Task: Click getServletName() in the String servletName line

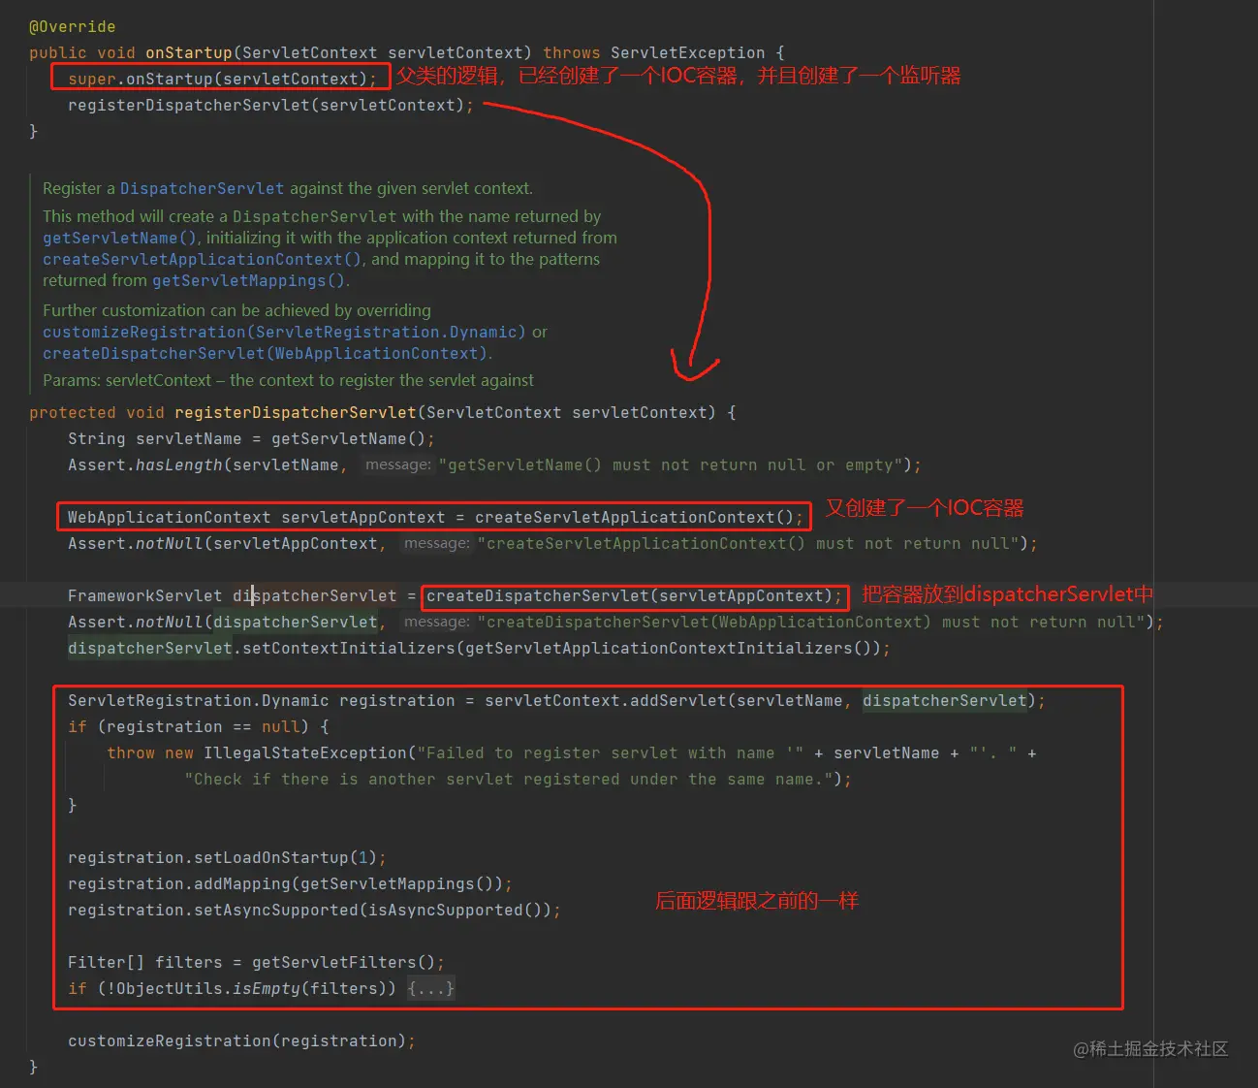Action: click(349, 438)
